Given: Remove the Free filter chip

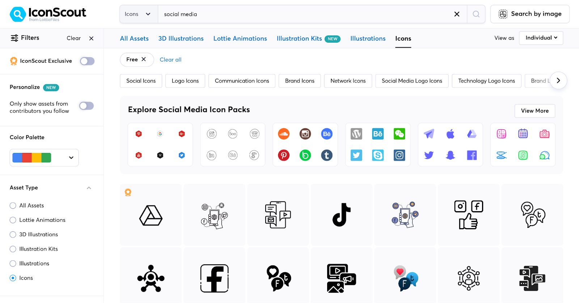Looking at the screenshot, I should click(144, 59).
